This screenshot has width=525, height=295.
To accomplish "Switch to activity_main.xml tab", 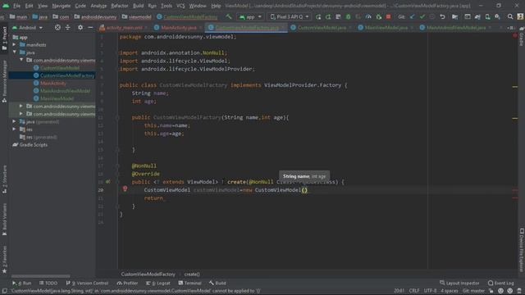I will click(x=123, y=28).
